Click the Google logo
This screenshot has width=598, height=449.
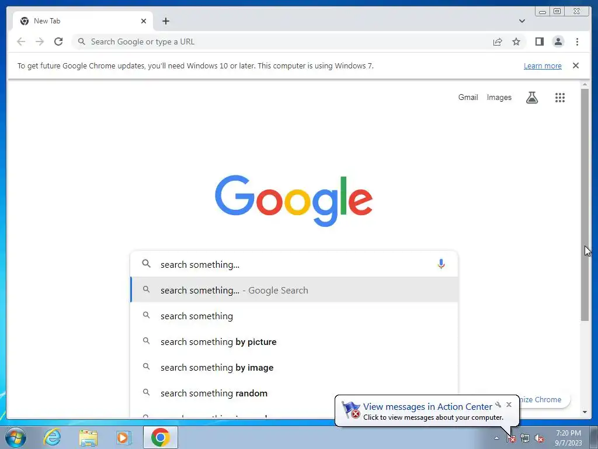coord(294,201)
